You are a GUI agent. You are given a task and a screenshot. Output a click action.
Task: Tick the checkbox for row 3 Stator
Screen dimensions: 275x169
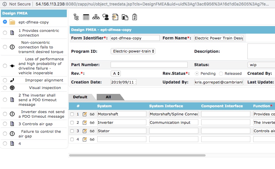(72, 131)
